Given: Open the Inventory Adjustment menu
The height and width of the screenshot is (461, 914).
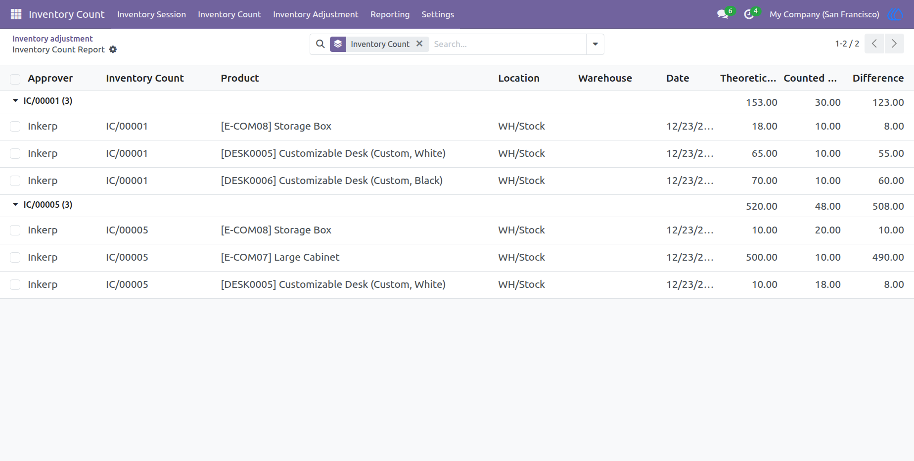Looking at the screenshot, I should (316, 14).
